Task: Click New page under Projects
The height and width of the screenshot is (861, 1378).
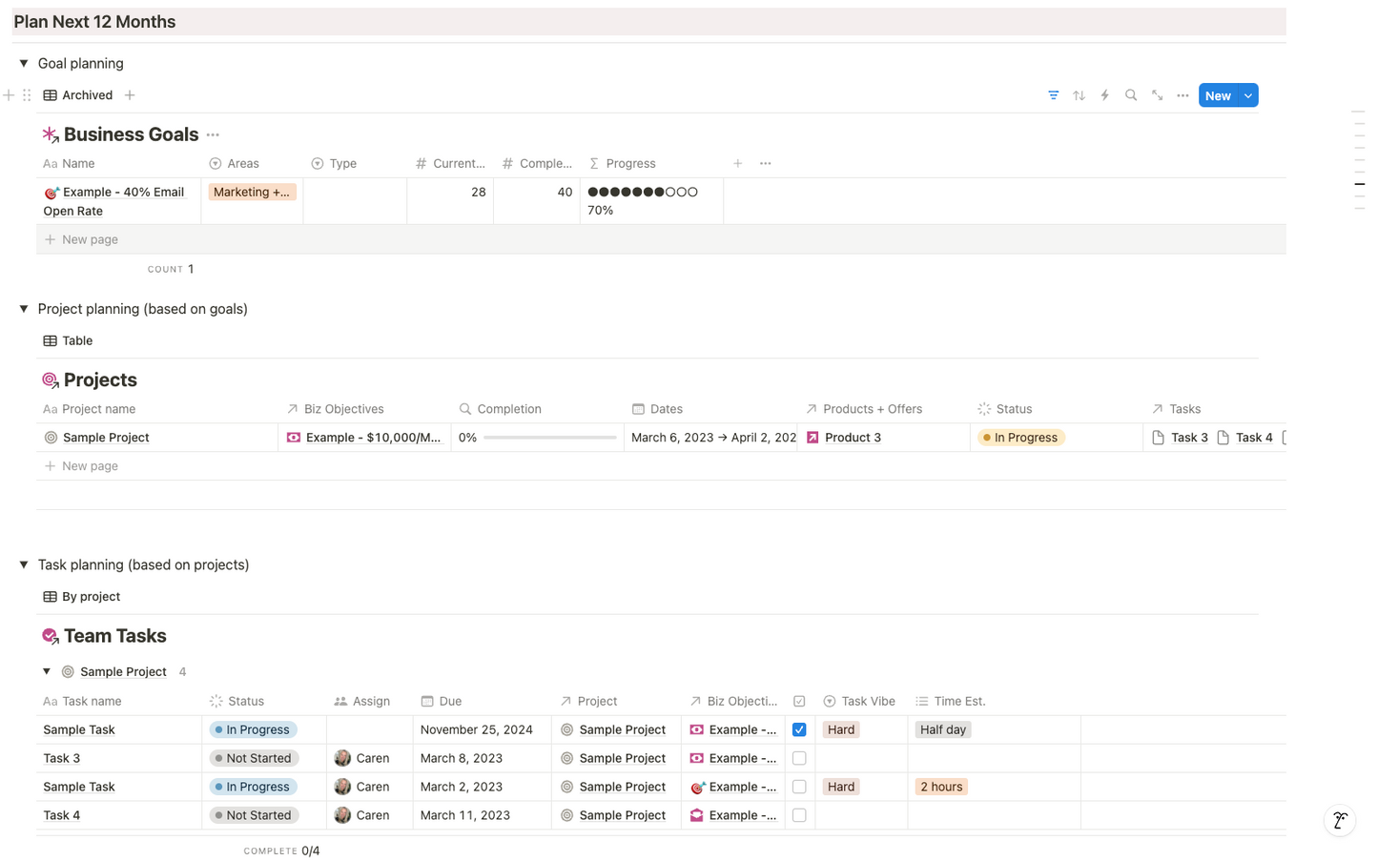Action: [x=90, y=465]
